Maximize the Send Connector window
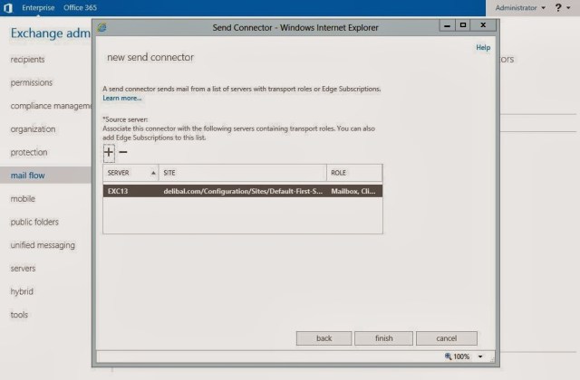Viewport: 580px width, 380px height. pos(463,26)
